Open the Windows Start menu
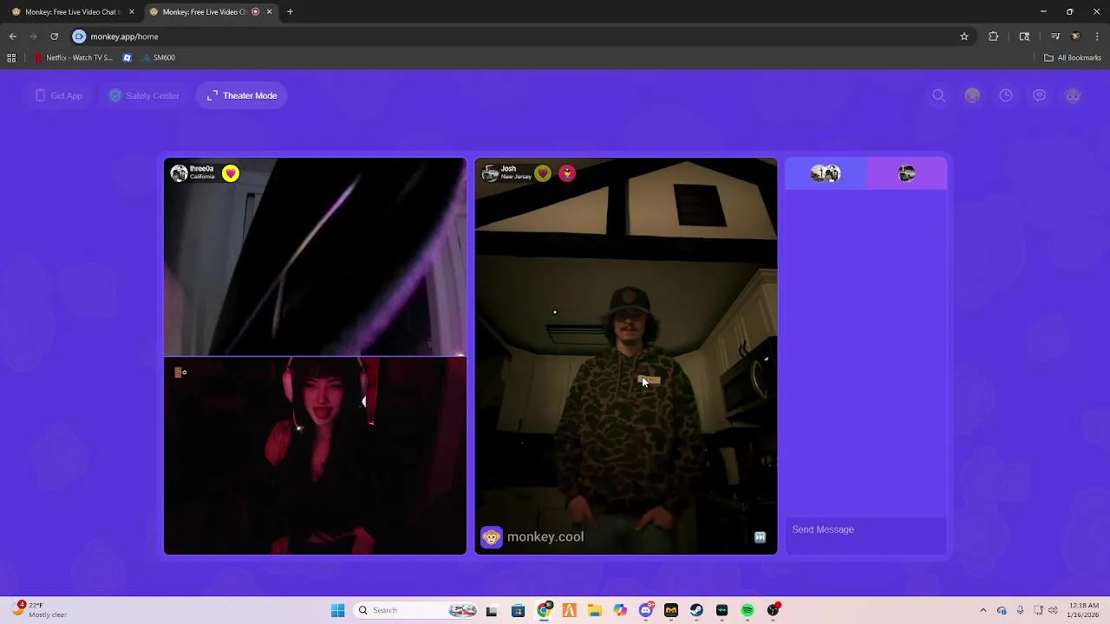 pyautogui.click(x=337, y=610)
